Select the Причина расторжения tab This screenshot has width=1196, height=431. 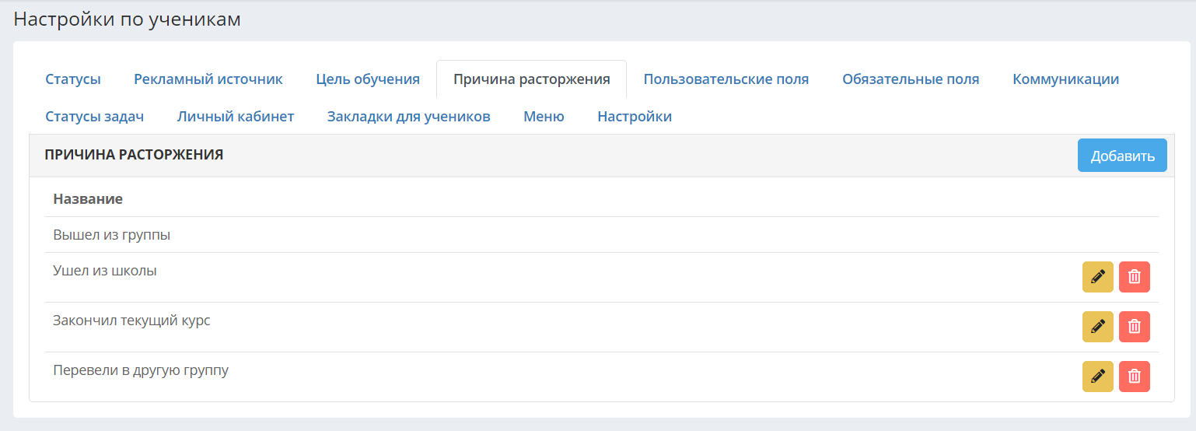click(532, 79)
